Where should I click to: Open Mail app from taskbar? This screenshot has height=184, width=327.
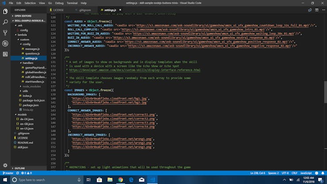pyautogui.click(x=142, y=180)
